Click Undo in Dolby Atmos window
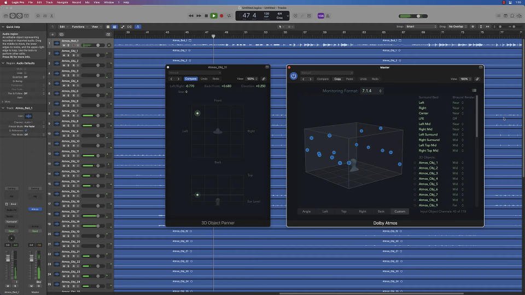Viewport: 525px width, 295px height. tap(363, 79)
